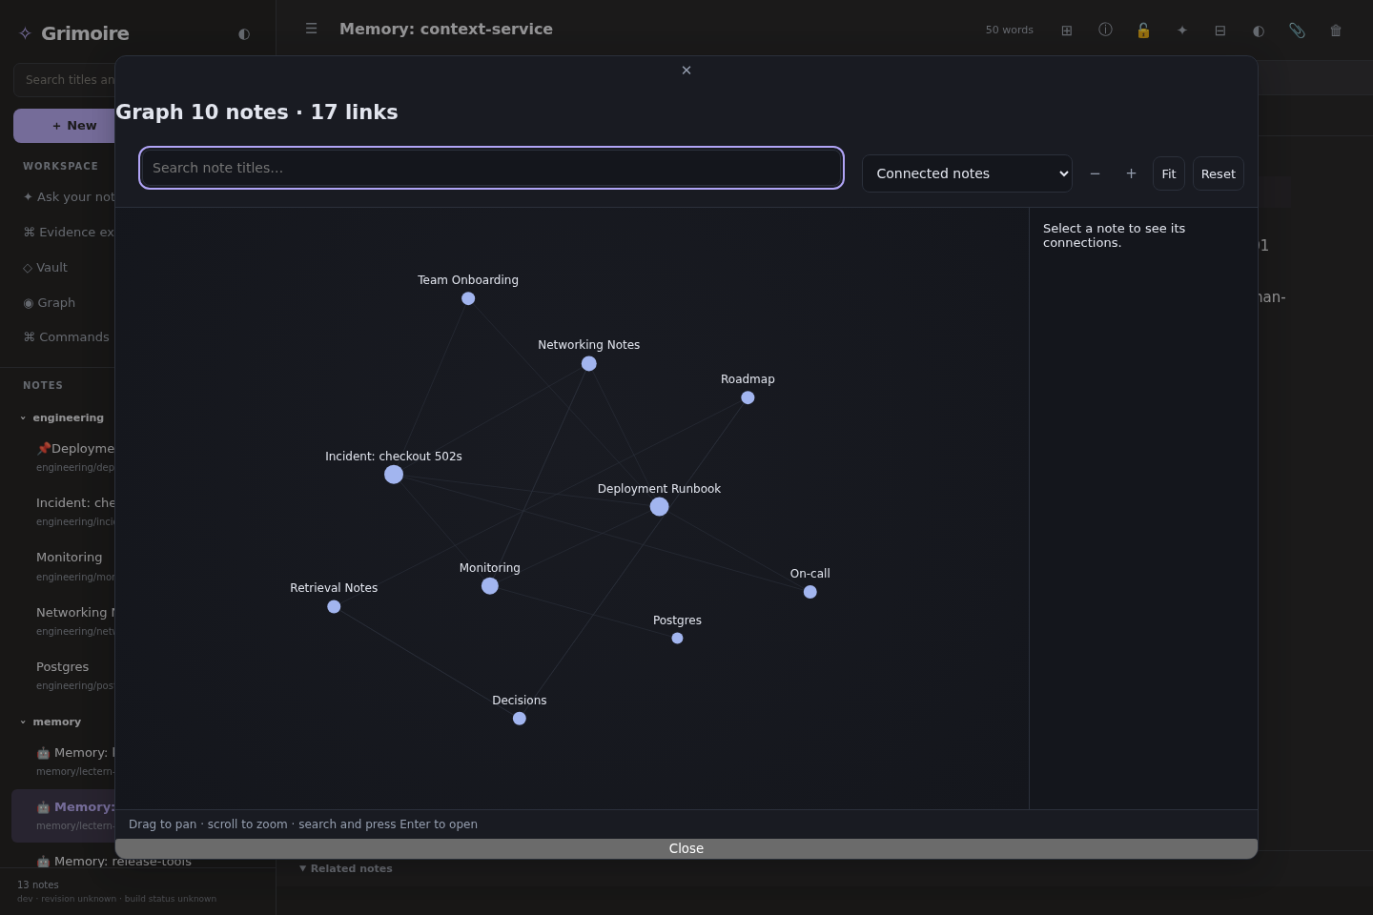Viewport: 1373px width, 915px height.
Task: Click the split panel icon in toolbar
Action: click(1220, 30)
